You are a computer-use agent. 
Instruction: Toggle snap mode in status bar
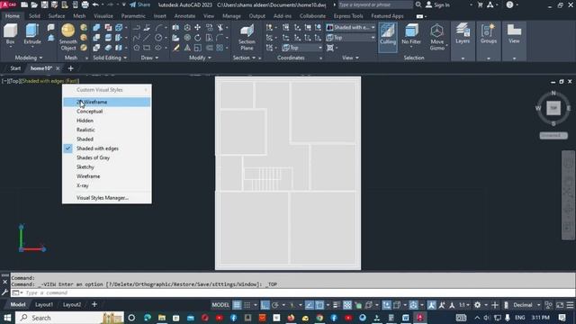point(247,305)
